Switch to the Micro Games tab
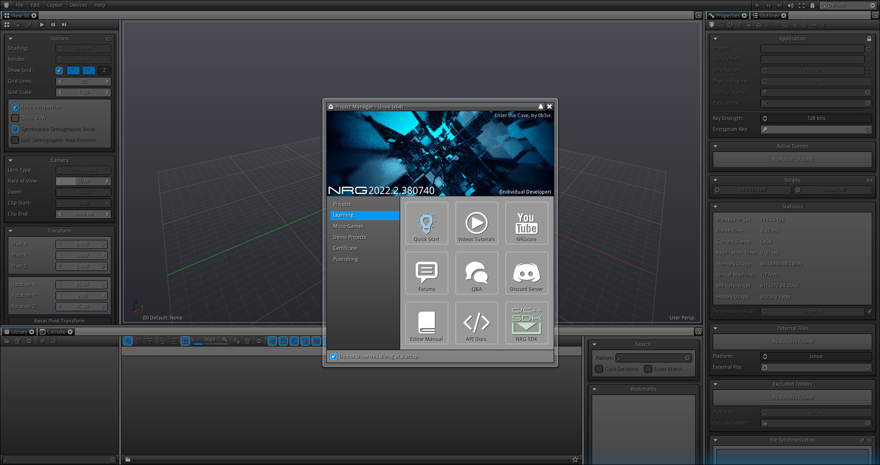This screenshot has width=880, height=465. (x=348, y=226)
